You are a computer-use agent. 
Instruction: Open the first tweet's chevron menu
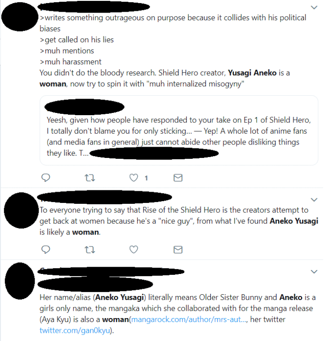[x=314, y=7]
